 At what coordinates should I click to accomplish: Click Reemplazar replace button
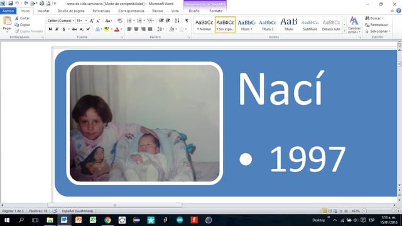[376, 24]
